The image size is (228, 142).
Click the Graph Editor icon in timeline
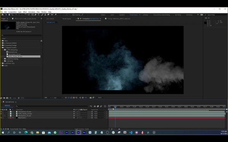(x=105, y=106)
